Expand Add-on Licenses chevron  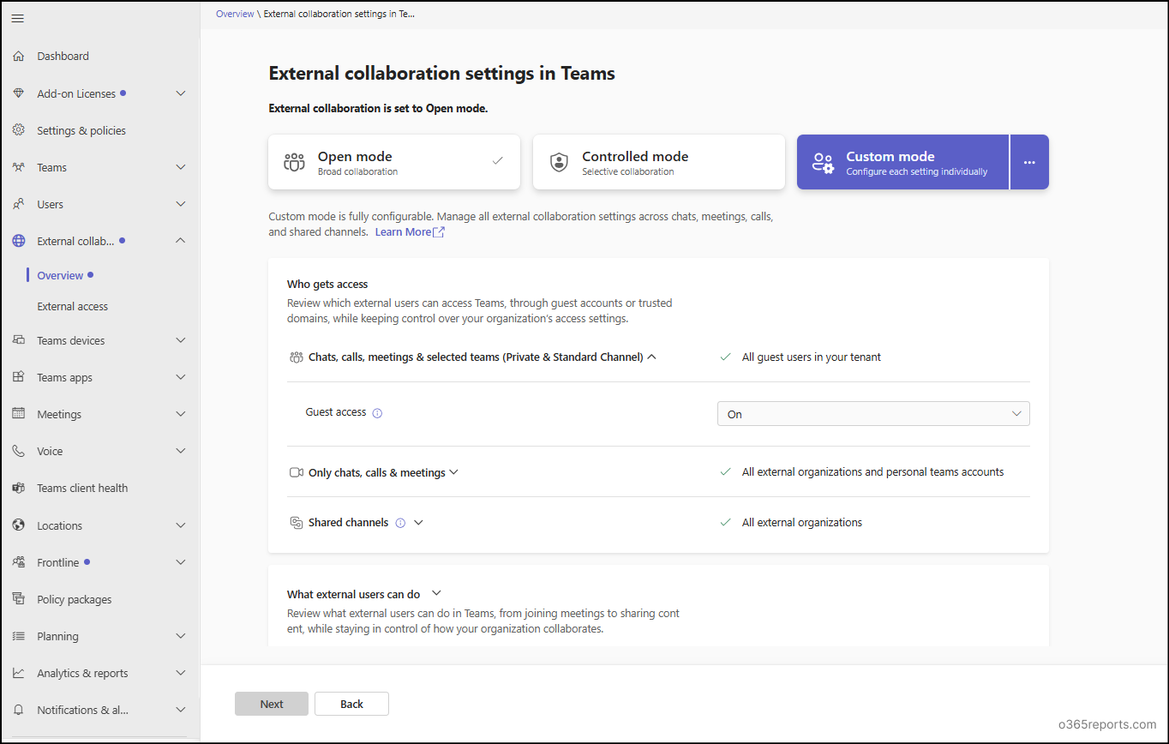pyautogui.click(x=181, y=93)
